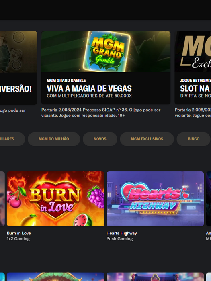Click the COM MULTIPLICADORES DE ATÉ 50.000X subtitle
Screen dimensions: 211x281
(89, 96)
